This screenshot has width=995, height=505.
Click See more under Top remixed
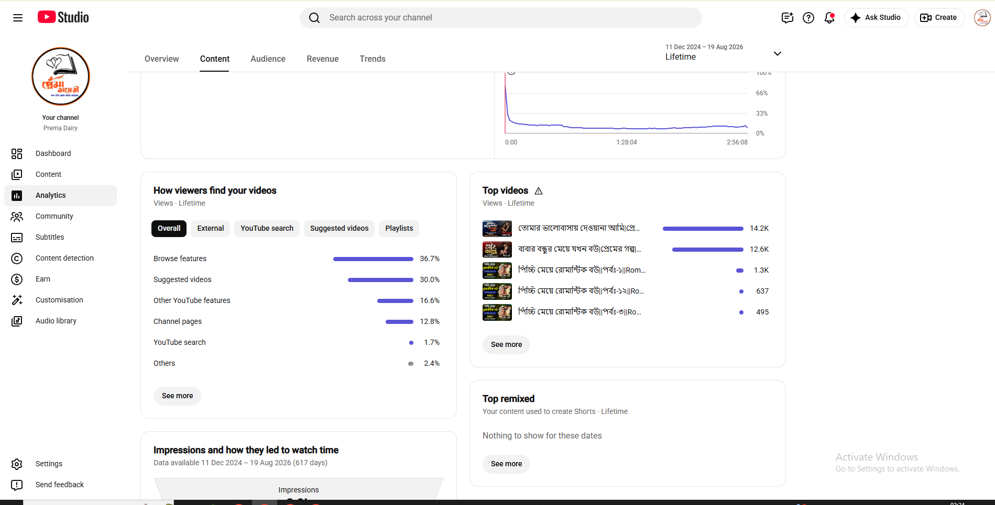click(x=506, y=464)
